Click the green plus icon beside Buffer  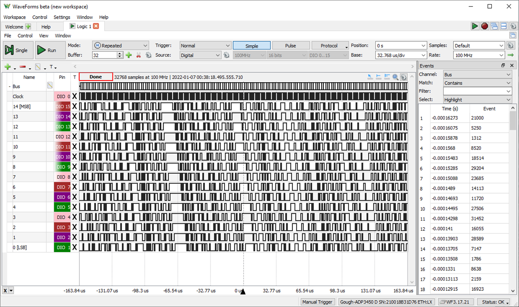point(129,55)
